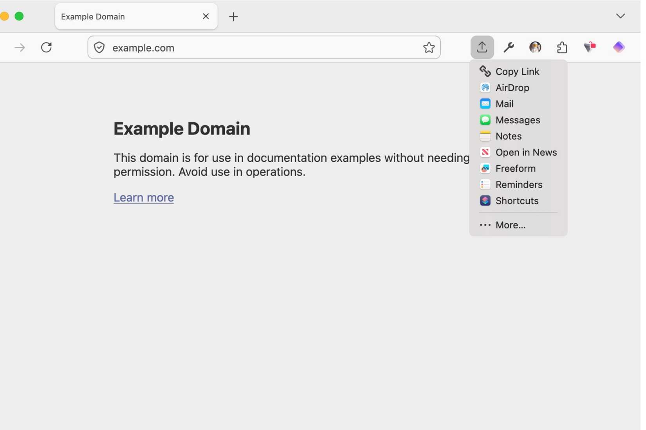Share the page via AirDrop
This screenshot has height=430, width=646.
[x=513, y=88]
